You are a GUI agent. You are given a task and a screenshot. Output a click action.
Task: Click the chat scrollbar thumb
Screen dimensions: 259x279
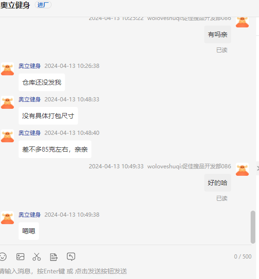click(x=253, y=227)
